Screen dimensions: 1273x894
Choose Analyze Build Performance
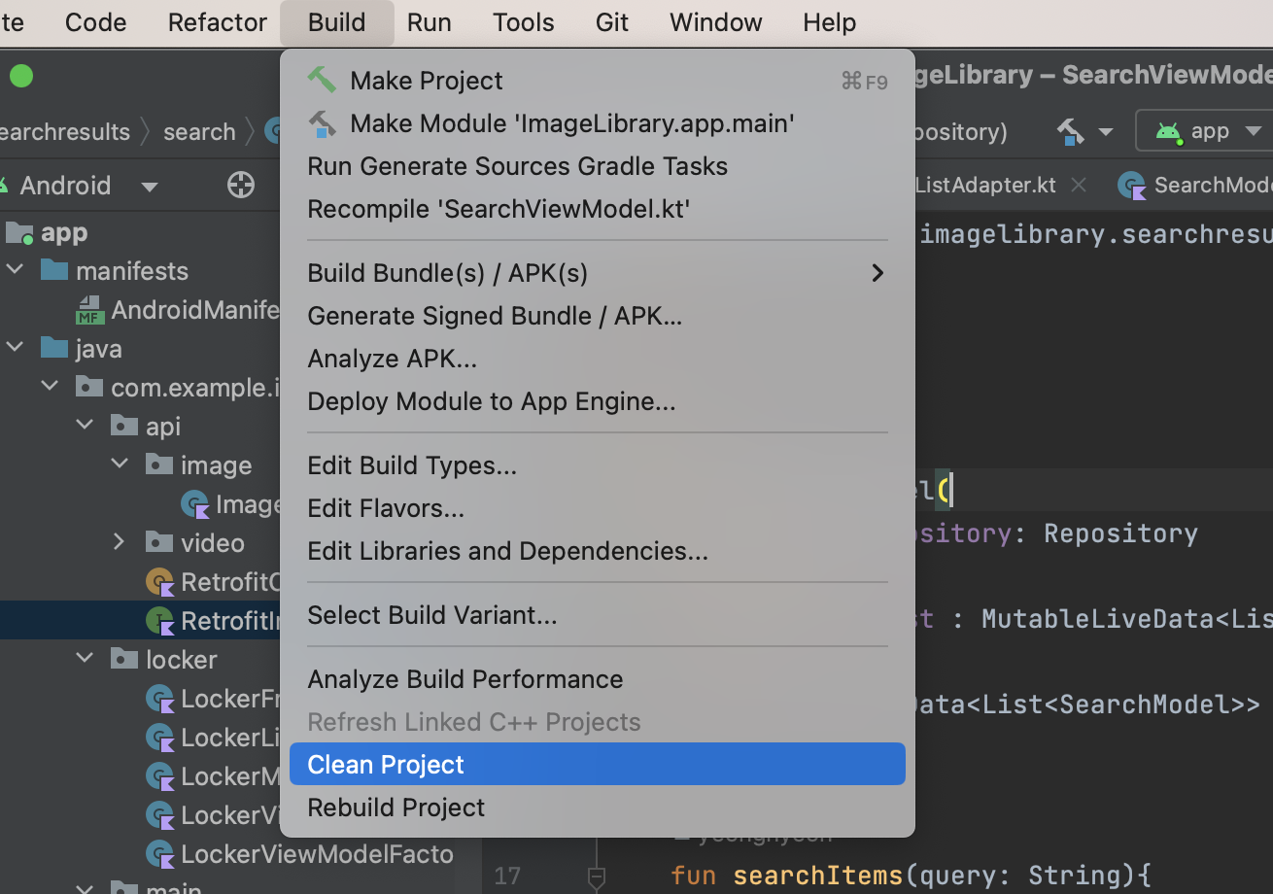coord(598,679)
